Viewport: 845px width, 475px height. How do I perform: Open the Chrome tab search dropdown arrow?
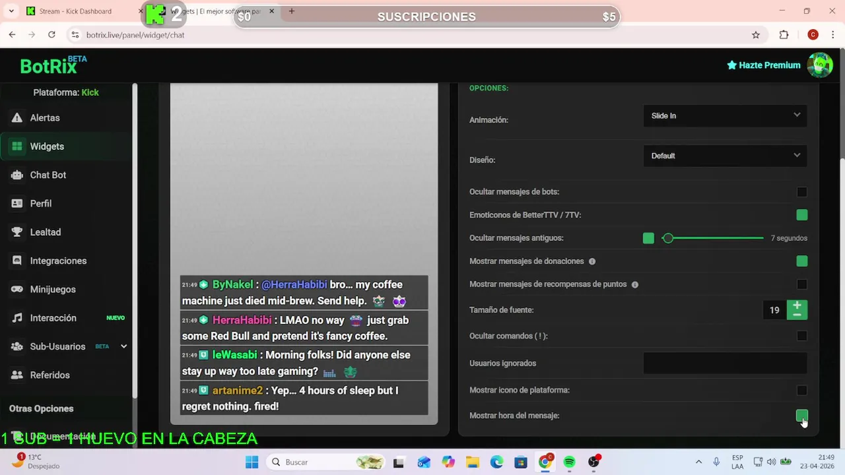[x=11, y=11]
